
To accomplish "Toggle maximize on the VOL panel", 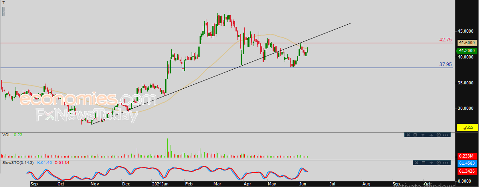I will 415,135.
